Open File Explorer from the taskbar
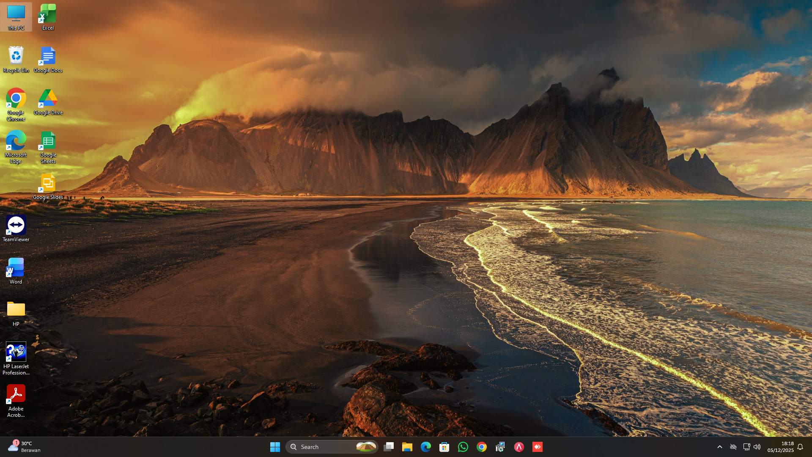The height and width of the screenshot is (457, 812). click(x=407, y=446)
